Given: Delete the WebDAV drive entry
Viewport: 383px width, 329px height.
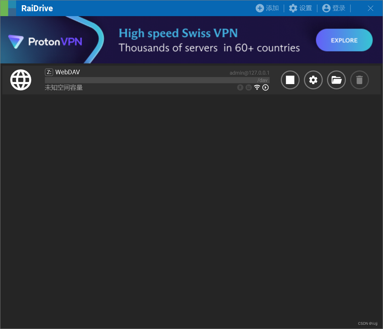Looking at the screenshot, I should pos(359,80).
